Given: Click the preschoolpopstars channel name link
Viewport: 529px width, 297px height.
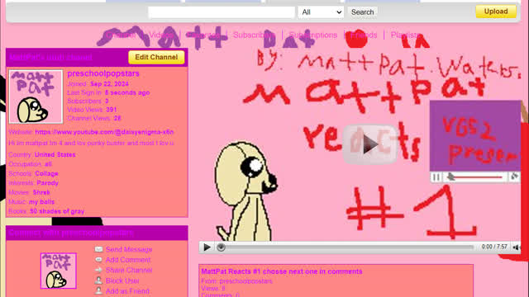Looking at the screenshot, I should 103,73.
